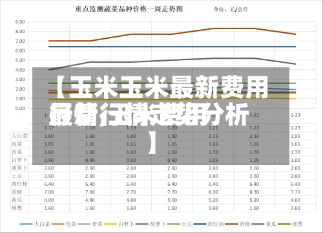Click the 青菜 legend entry

pyautogui.click(x=90, y=224)
